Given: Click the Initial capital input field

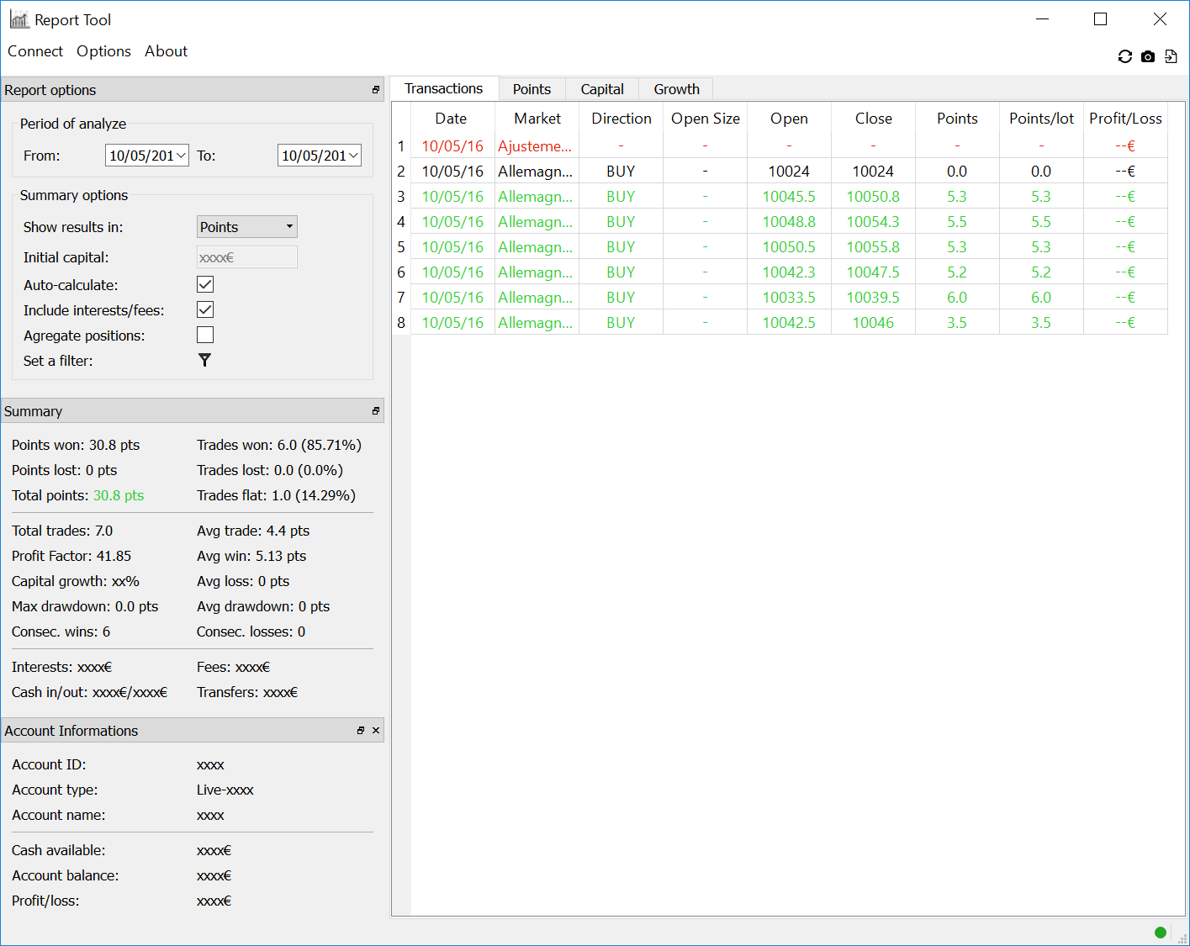Looking at the screenshot, I should (246, 257).
